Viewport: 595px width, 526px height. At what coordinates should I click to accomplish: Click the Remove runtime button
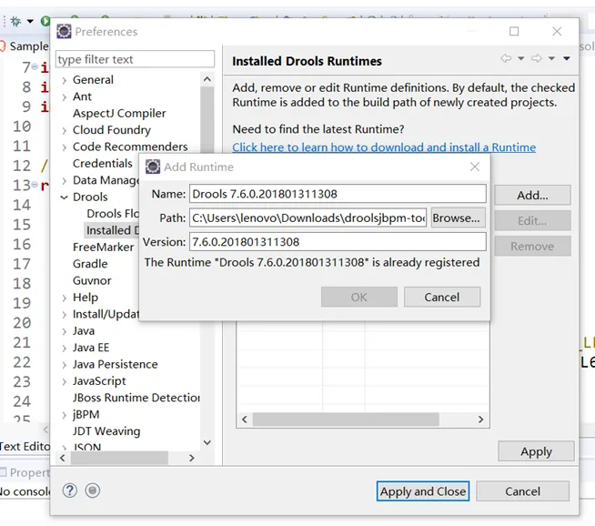click(x=532, y=246)
